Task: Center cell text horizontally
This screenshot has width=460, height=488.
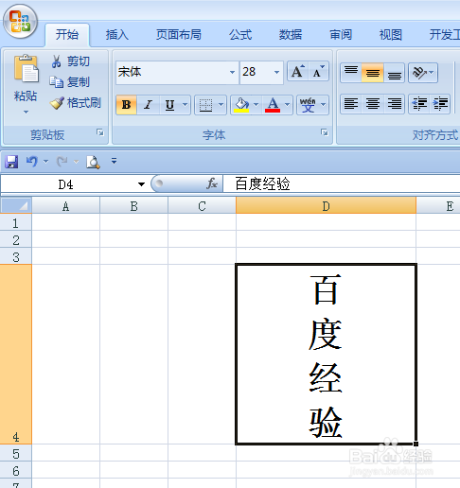Action: pos(373,104)
